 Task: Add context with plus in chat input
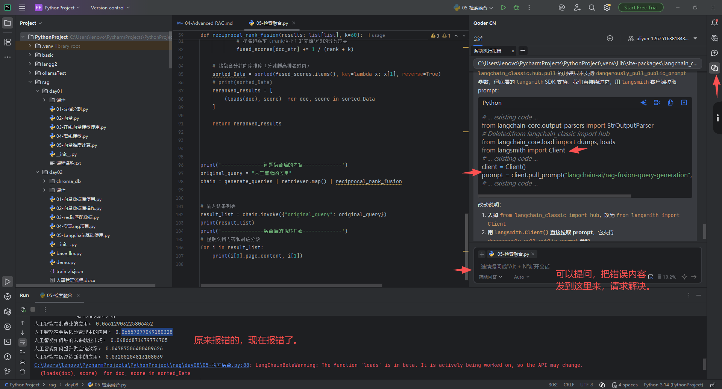(x=481, y=254)
